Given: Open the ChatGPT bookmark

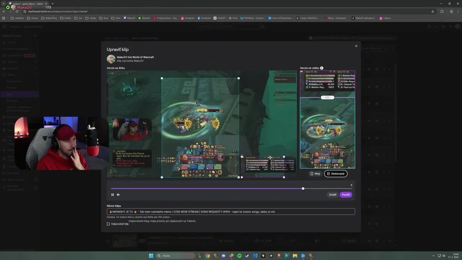Looking at the screenshot, I should tap(220, 18).
